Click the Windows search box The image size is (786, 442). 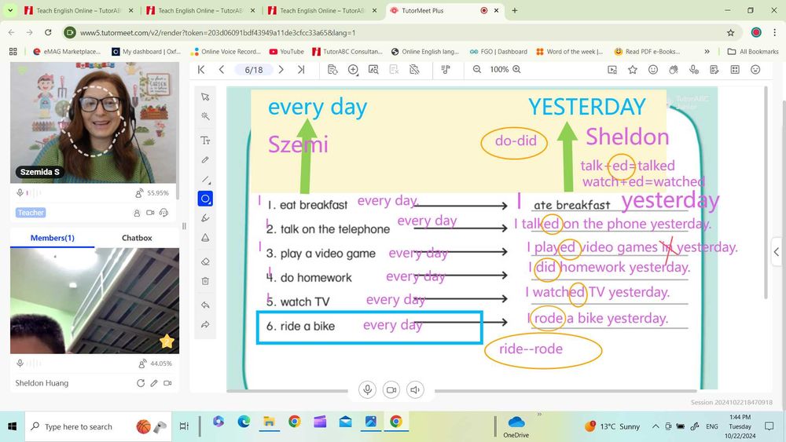click(x=98, y=426)
